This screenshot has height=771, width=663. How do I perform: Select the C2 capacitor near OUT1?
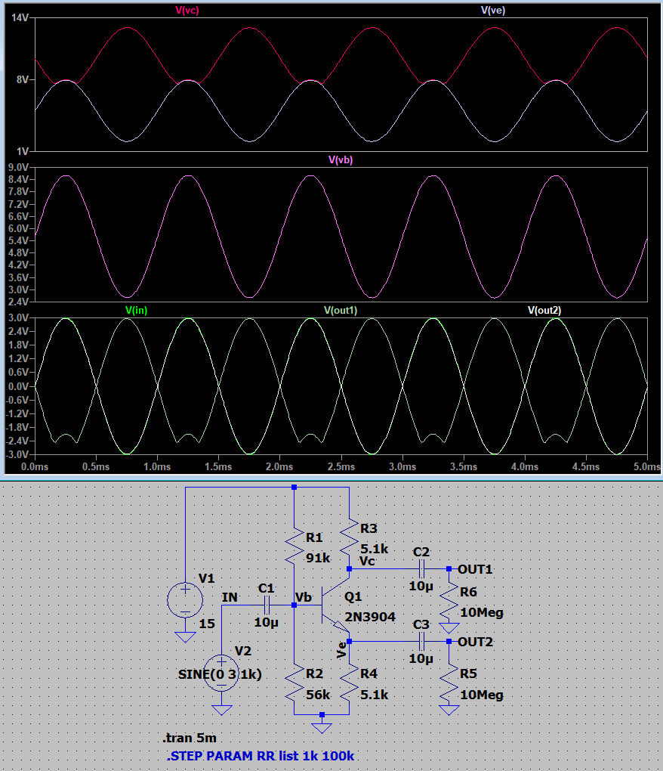click(x=422, y=568)
